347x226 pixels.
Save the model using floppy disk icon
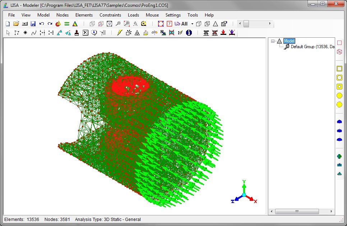[33, 24]
